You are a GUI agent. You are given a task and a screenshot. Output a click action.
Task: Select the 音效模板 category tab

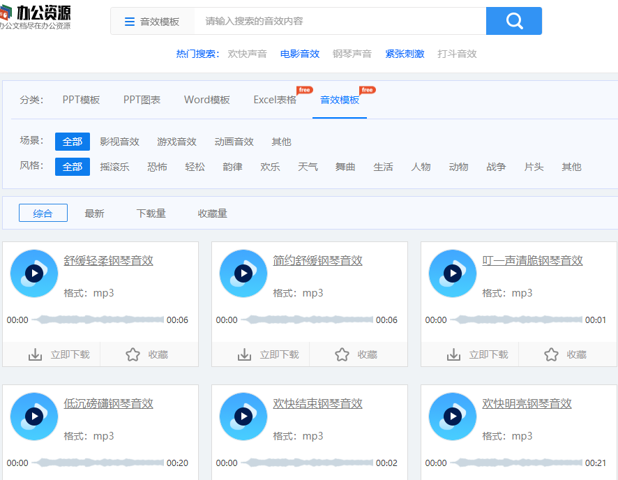point(340,100)
